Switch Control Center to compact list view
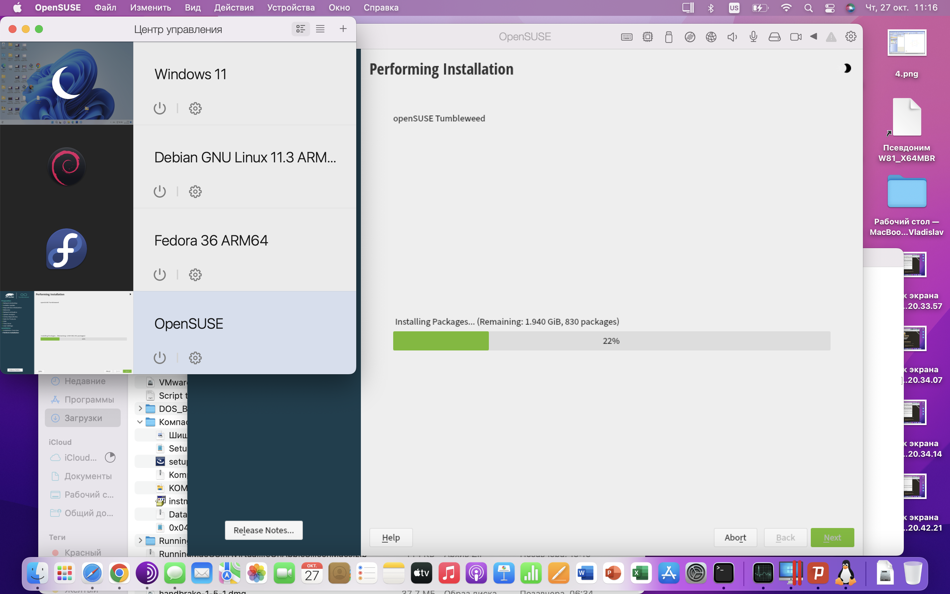This screenshot has height=594, width=950. coord(320,29)
